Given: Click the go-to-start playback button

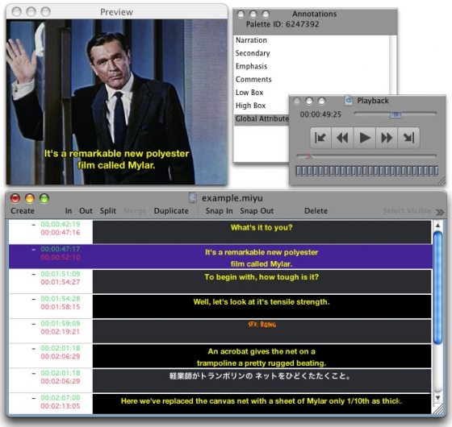Looking at the screenshot, I should click(x=320, y=138).
